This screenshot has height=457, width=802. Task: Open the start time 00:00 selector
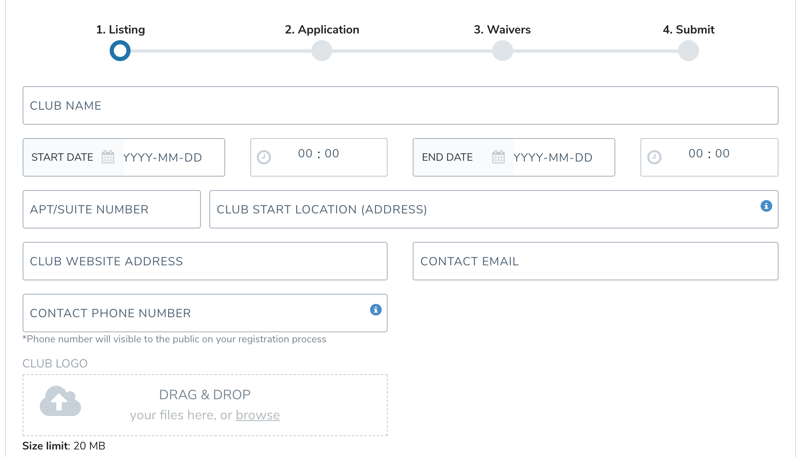pos(319,154)
